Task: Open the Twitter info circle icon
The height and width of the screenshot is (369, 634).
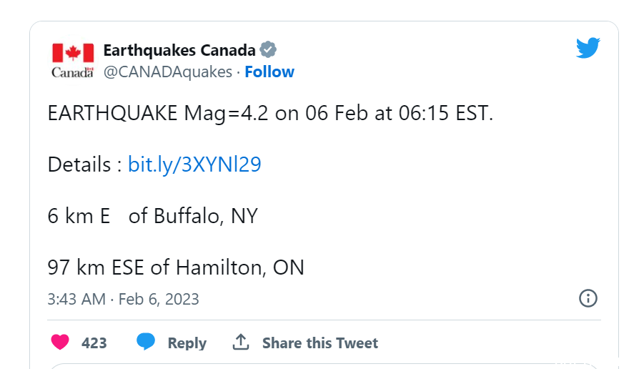Action: coord(588,299)
